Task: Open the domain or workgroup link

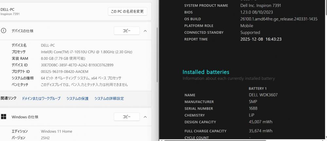Action: pyautogui.click(x=41, y=98)
